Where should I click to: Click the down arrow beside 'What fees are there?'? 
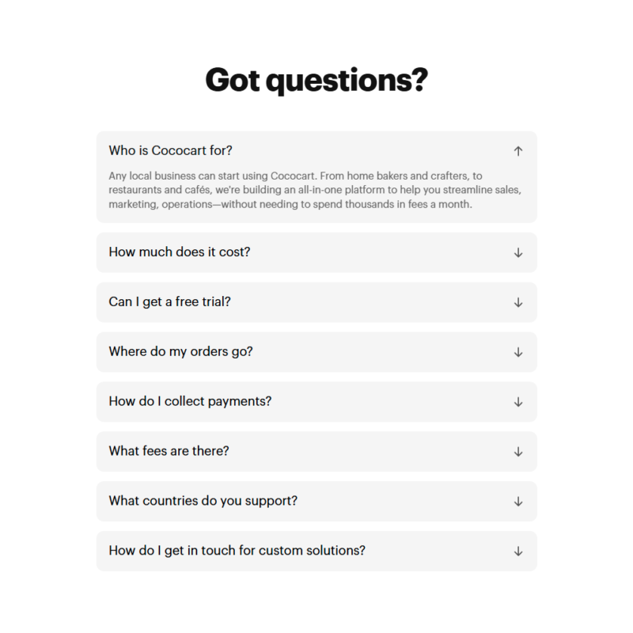click(518, 452)
